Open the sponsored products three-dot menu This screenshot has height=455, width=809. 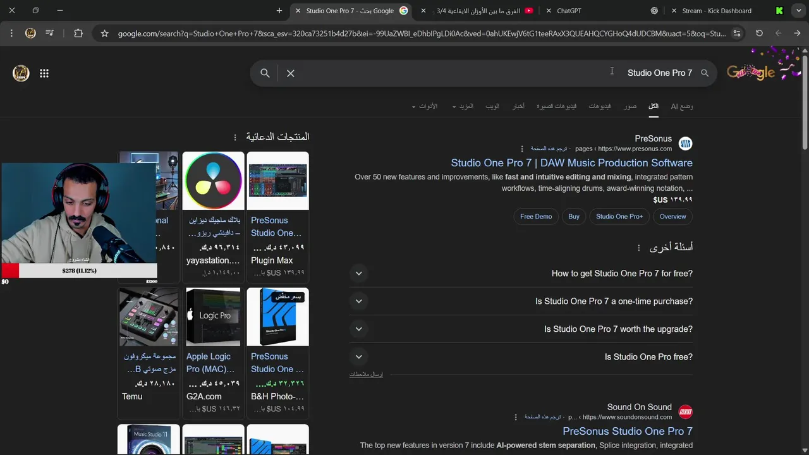(235, 137)
